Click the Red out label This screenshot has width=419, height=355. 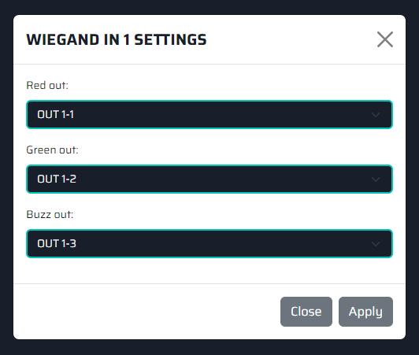point(47,86)
